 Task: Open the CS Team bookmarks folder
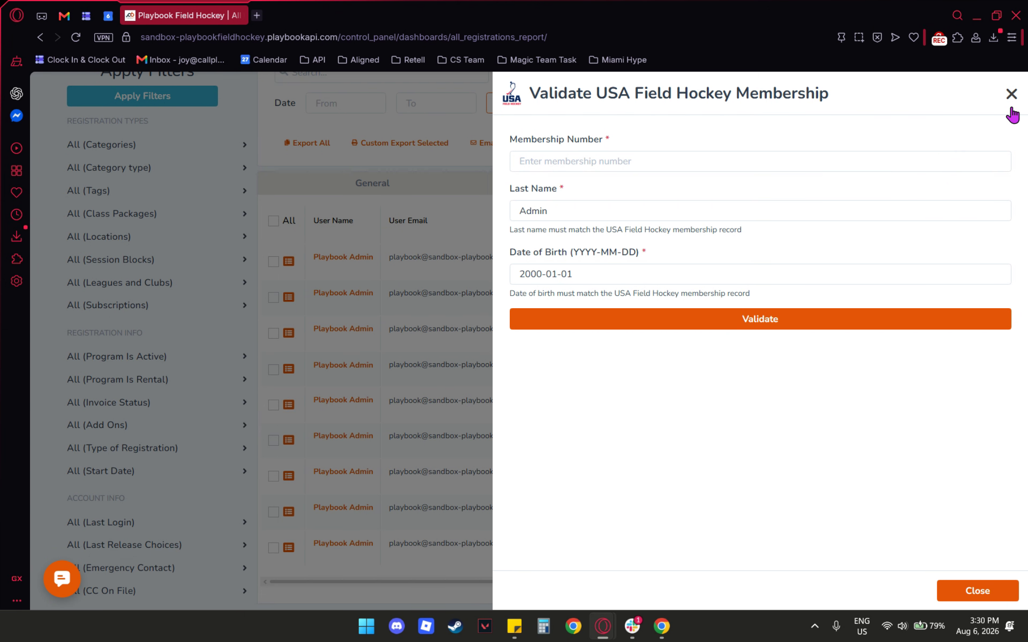(461, 60)
